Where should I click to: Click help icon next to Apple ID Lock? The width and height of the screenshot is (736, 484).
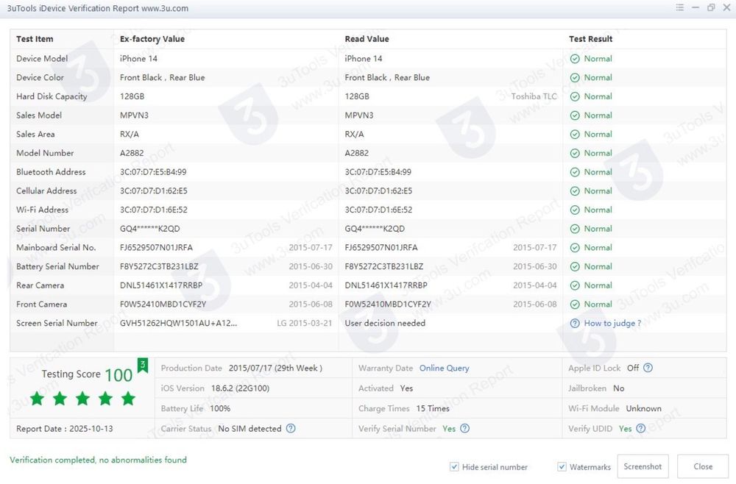(x=648, y=368)
